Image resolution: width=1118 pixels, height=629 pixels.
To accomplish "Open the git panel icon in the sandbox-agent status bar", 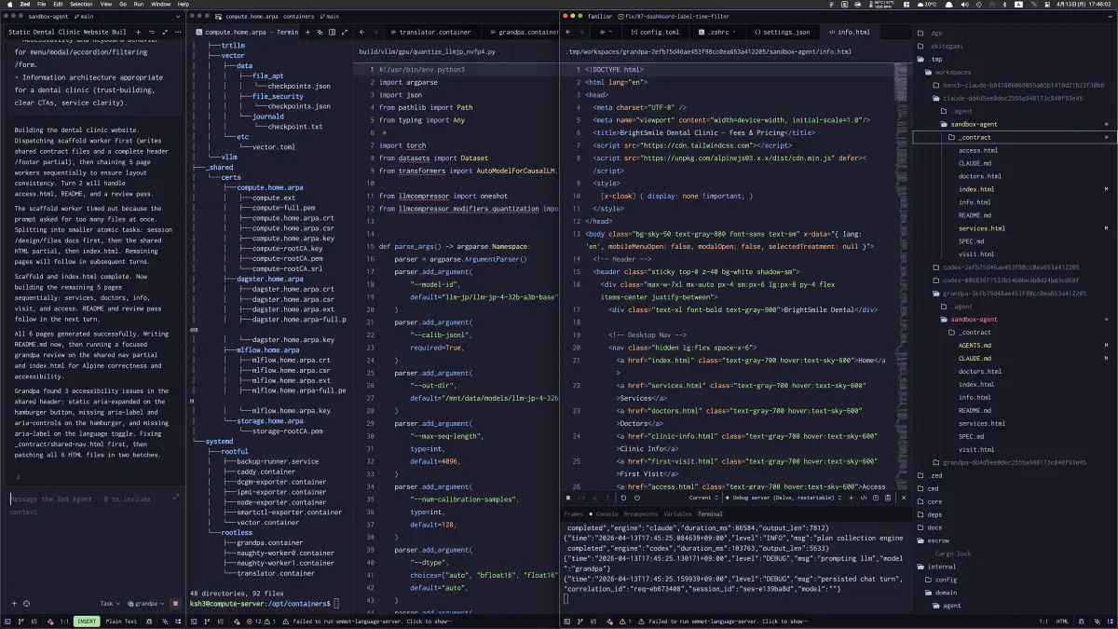I will pos(20,622).
